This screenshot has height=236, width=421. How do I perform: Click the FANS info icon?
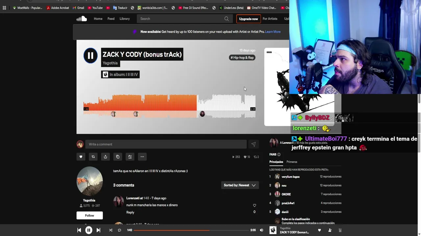pos(279,154)
